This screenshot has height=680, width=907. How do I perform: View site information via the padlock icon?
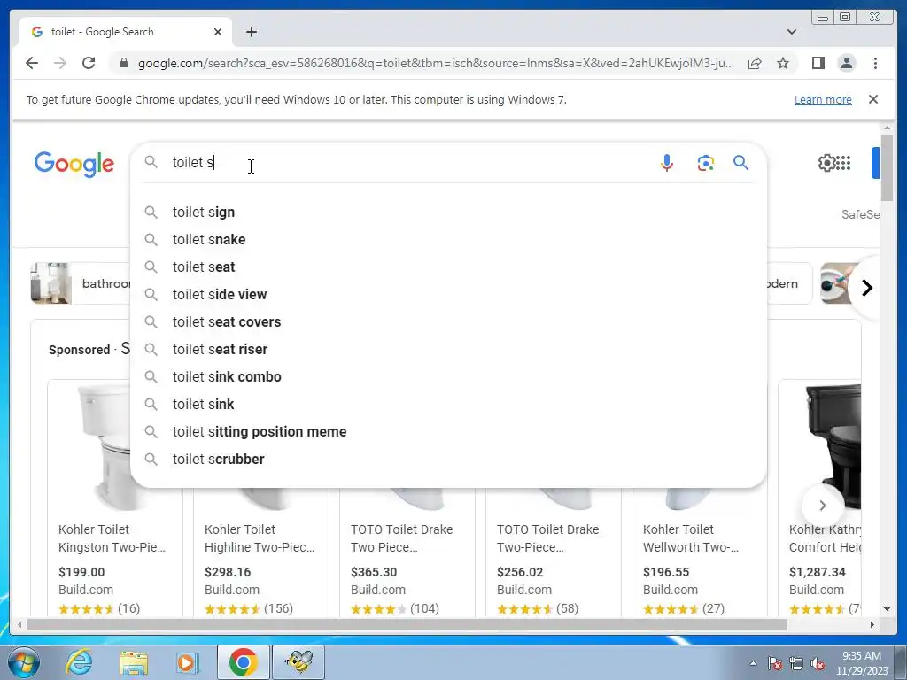123,63
